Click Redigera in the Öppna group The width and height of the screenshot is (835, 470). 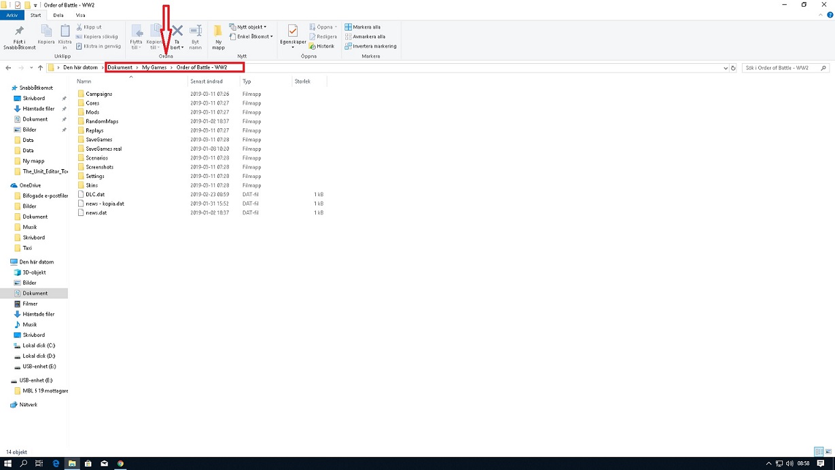[323, 37]
